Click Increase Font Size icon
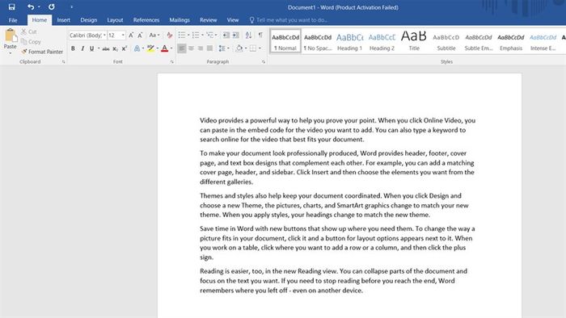566x318 pixels. [x=131, y=36]
